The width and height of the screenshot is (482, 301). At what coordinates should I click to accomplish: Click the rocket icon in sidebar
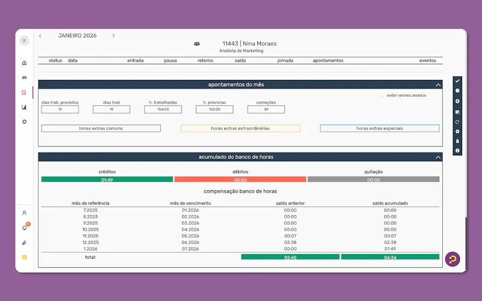24,243
